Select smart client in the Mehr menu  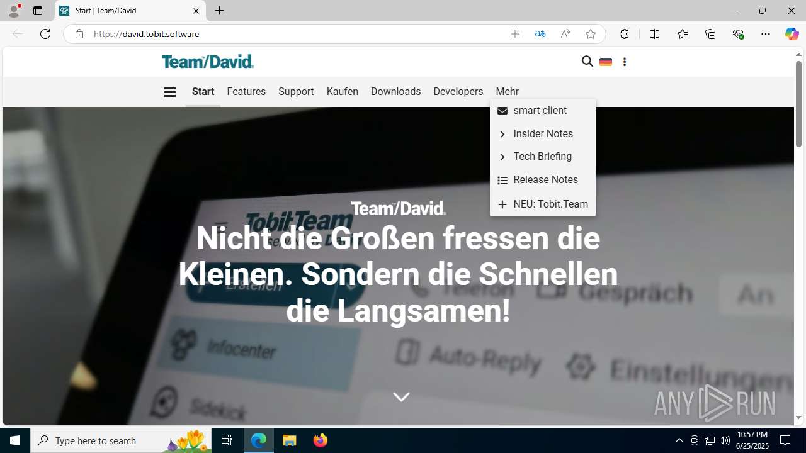click(x=542, y=111)
